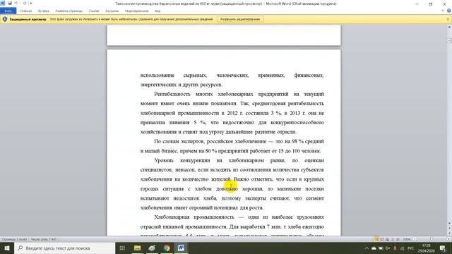Screen dimensions: 452x254
Task: Click the OneDrive cloud tray icon
Action: (x=374, y=248)
